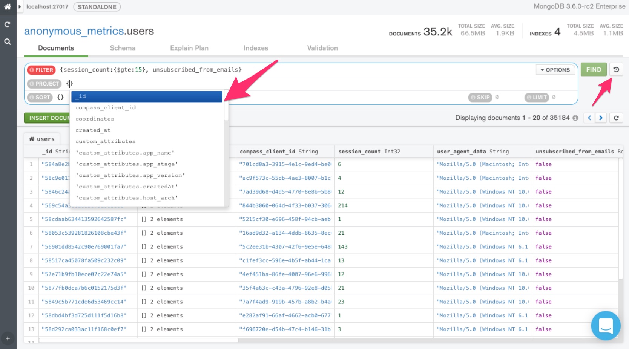Open the Intercom chat bubble
629x349 pixels.
(x=606, y=325)
